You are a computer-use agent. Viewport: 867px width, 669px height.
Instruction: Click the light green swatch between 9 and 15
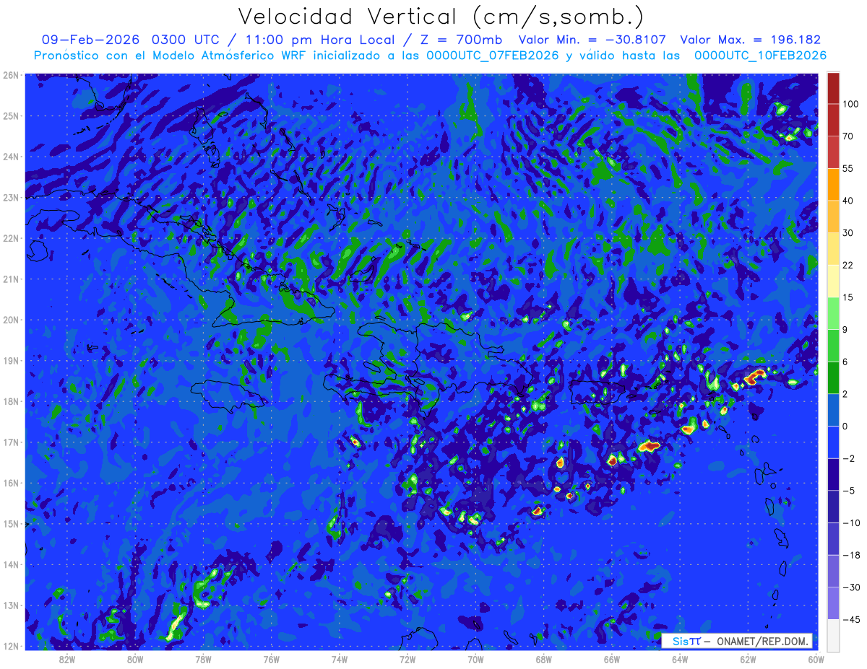click(x=834, y=313)
